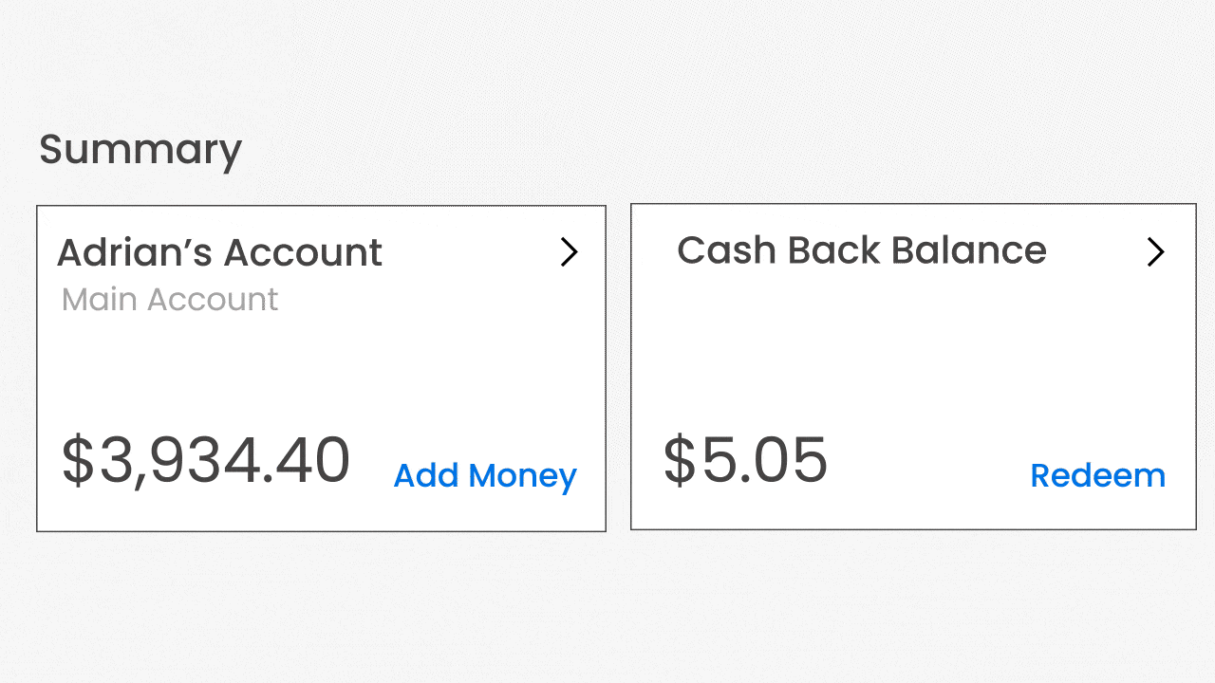Click the Main Account label
Image resolution: width=1215 pixels, height=683 pixels.
pyautogui.click(x=169, y=299)
